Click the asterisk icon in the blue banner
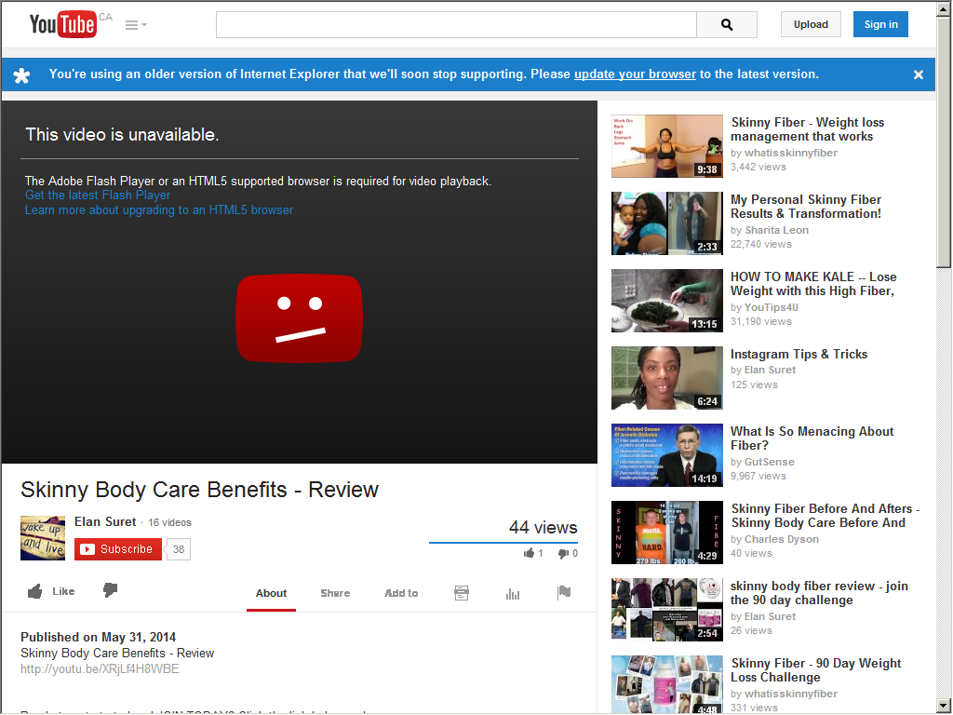This screenshot has width=953, height=715. pyautogui.click(x=22, y=74)
